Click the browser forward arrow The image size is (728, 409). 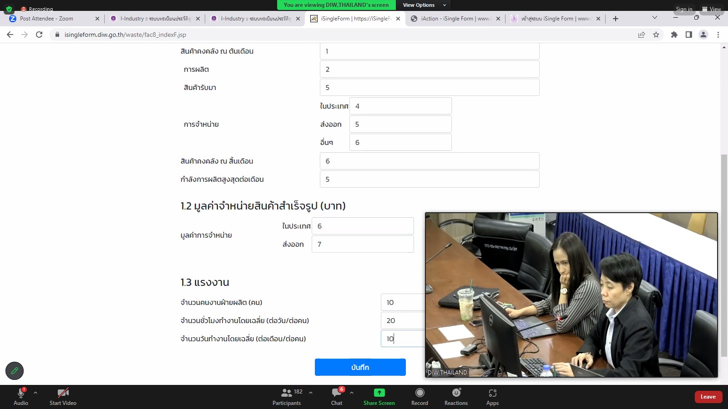[x=25, y=35]
